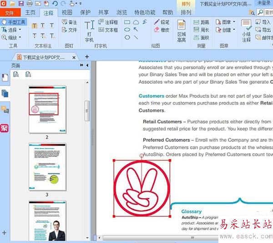This screenshot has height=243, width=273.
Task: Click the save icon in quick access toolbar
Action: click(x=21, y=3)
